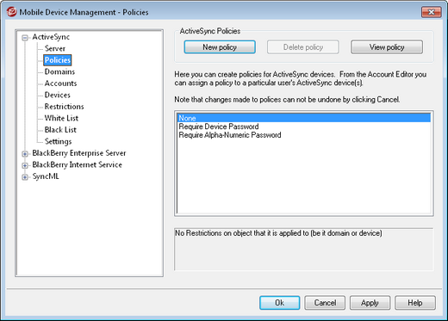This screenshot has height=321, width=448.
Task: Open the Server tree item
Action: point(55,48)
